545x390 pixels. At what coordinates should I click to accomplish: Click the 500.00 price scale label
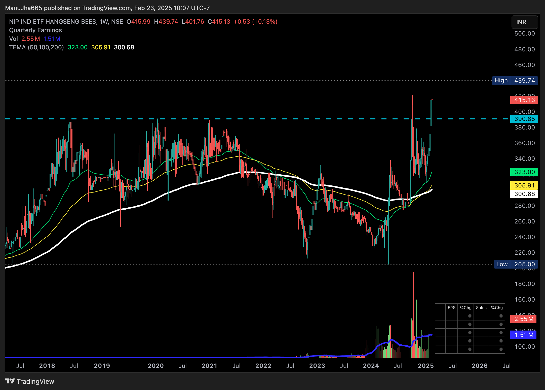pyautogui.click(x=525, y=34)
